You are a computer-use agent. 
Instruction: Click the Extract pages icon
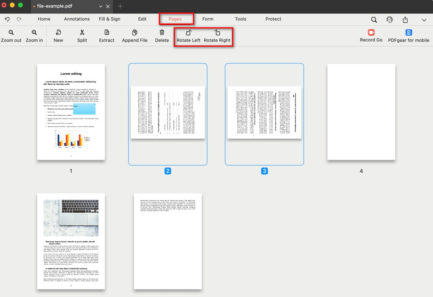[x=107, y=33]
